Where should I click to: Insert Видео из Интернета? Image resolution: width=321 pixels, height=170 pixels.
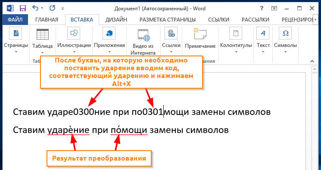pyautogui.click(x=143, y=42)
